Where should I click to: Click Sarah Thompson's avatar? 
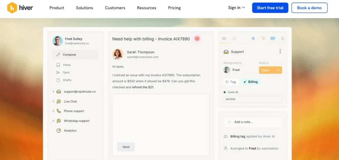point(118,54)
